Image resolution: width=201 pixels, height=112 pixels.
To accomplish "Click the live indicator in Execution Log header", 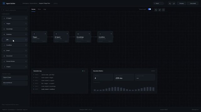I will tap(84, 71).
